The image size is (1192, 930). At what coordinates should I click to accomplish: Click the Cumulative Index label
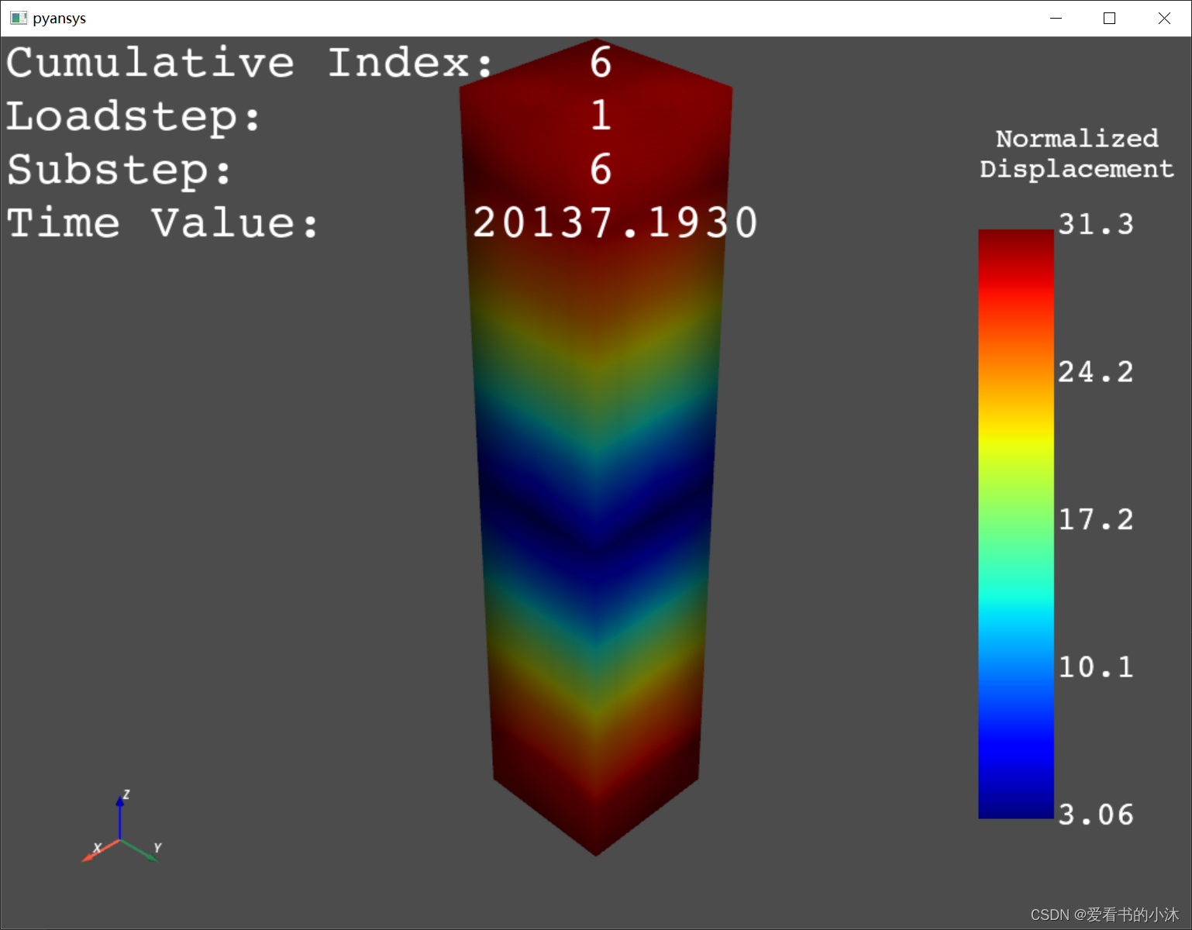248,63
